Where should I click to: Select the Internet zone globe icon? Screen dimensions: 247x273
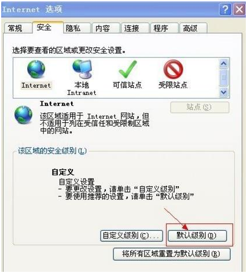pyautogui.click(x=36, y=69)
